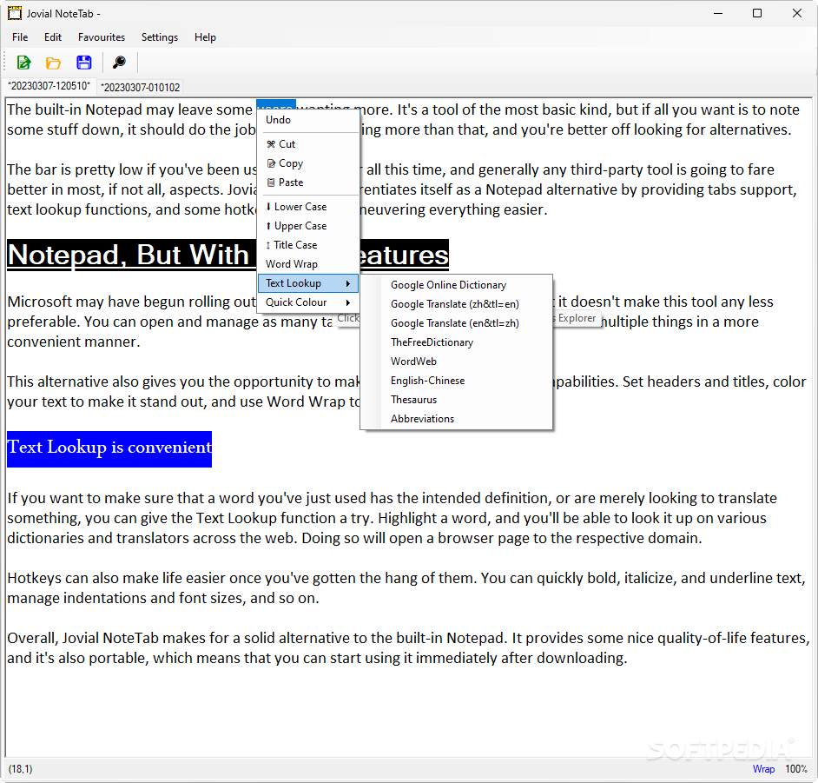Open the File menu

[20, 37]
